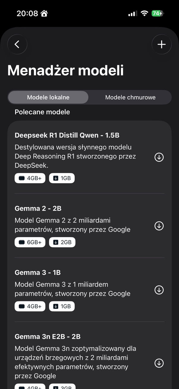Download Deepseek R1 Distill Qwen model

pos(159,157)
